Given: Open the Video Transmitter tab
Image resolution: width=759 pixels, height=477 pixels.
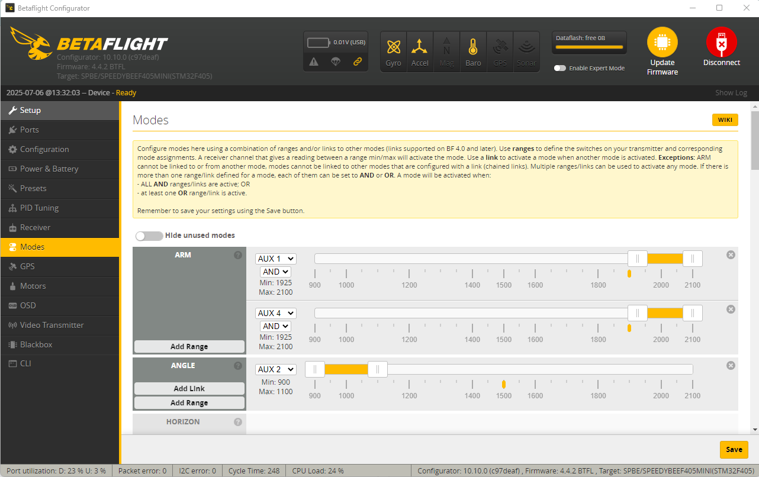Looking at the screenshot, I should (x=60, y=325).
